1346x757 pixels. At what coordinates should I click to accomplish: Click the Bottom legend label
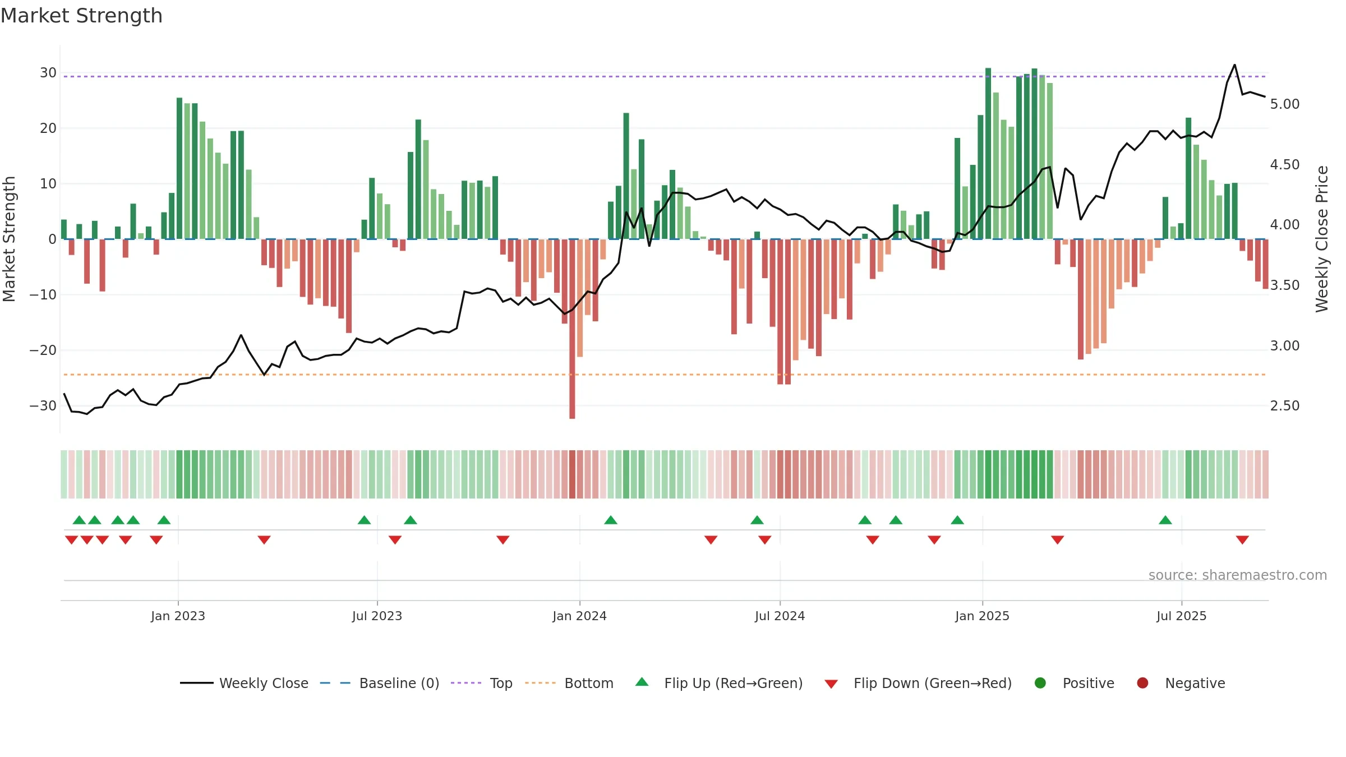589,683
